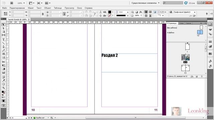Switch to the Слои panel tab
Viewport: 214px width, 120px height.
pos(181,23)
